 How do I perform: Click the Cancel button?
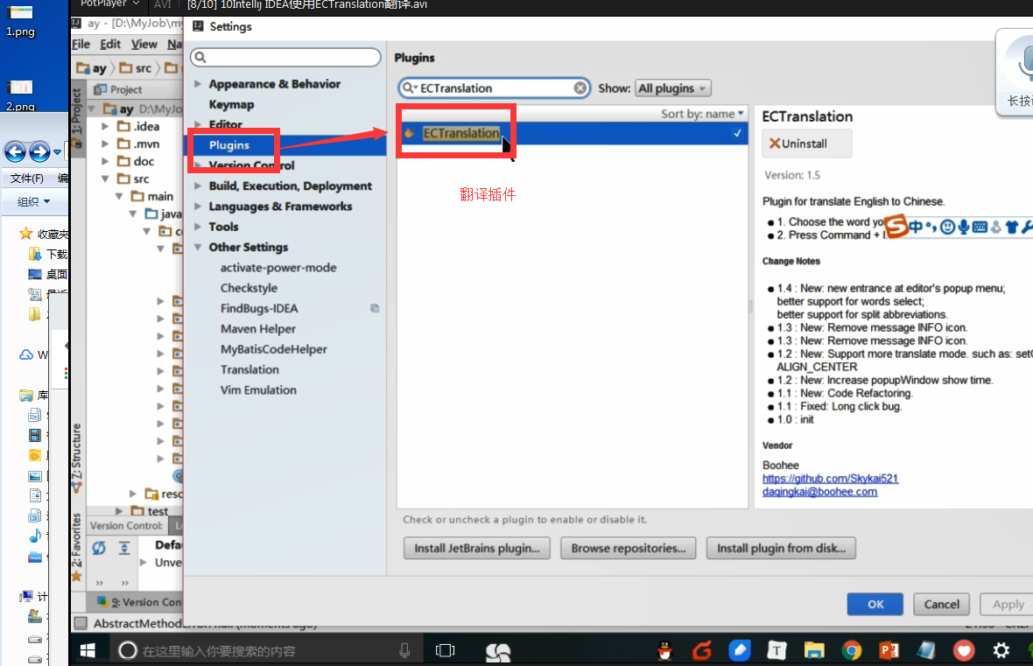[x=941, y=604]
